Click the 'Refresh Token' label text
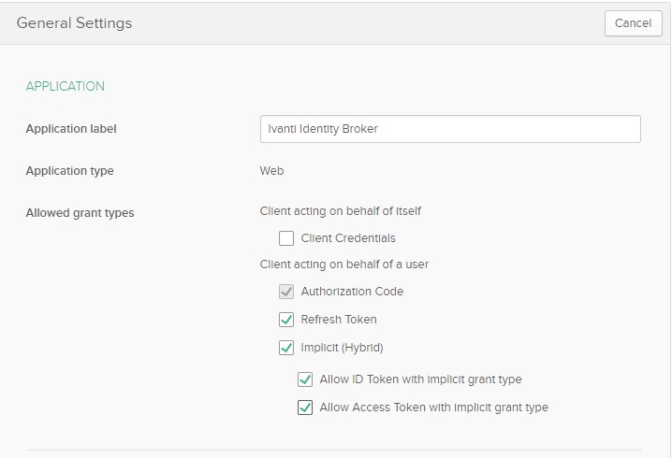Viewport: 672px width, 458px height. tap(339, 320)
